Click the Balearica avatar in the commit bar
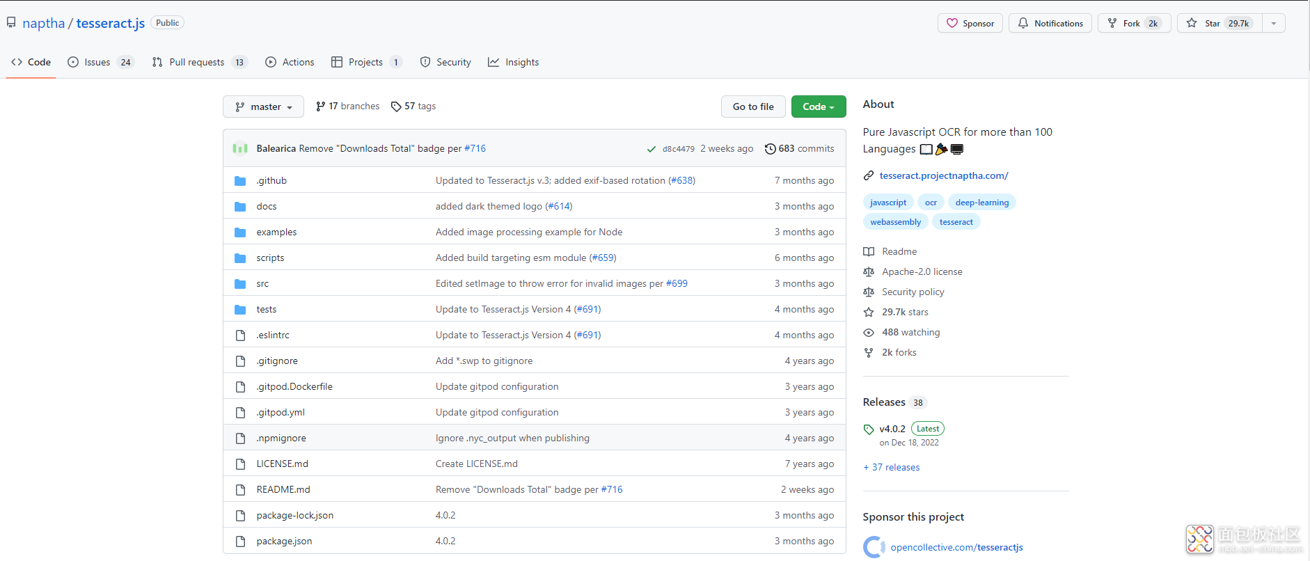This screenshot has height=561, width=1310. 240,148
